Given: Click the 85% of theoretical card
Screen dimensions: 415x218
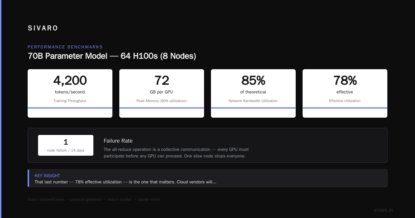Looking at the screenshot, I should pyautogui.click(x=253, y=93).
